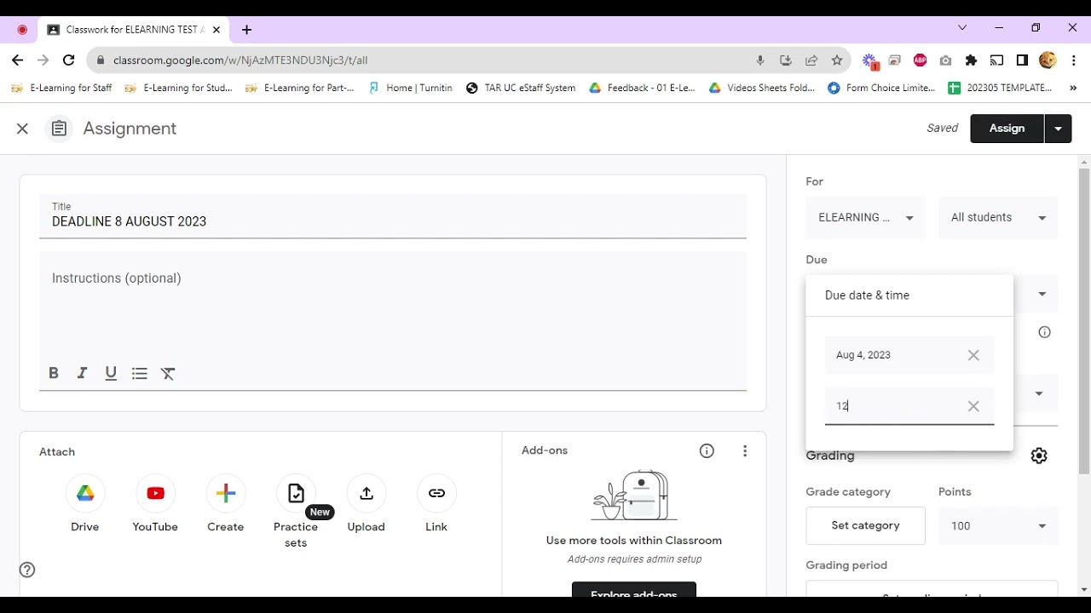
Task: Click microphone icon in address bar
Action: 760,60
